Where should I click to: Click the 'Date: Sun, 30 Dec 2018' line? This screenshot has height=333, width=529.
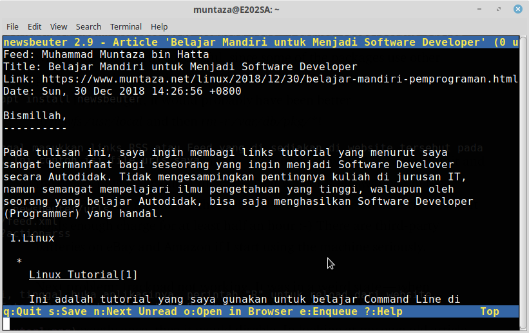point(122,91)
